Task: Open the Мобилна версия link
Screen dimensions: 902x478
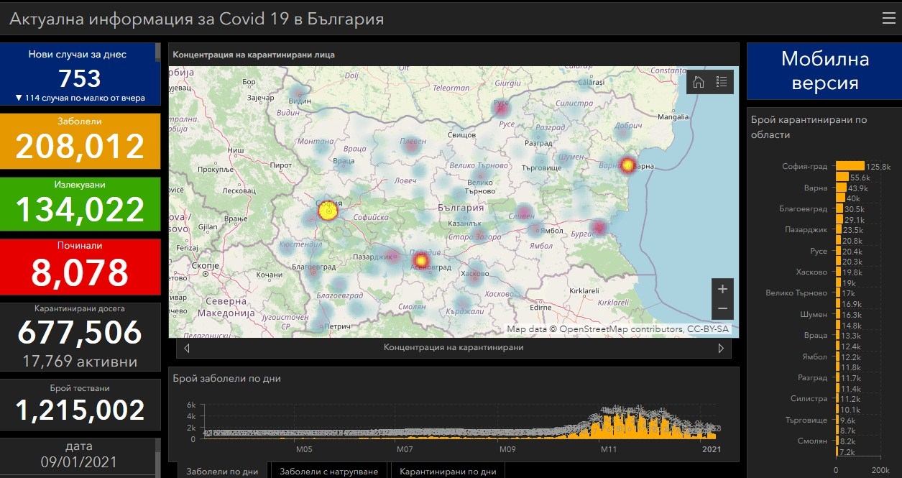Action: click(x=824, y=70)
